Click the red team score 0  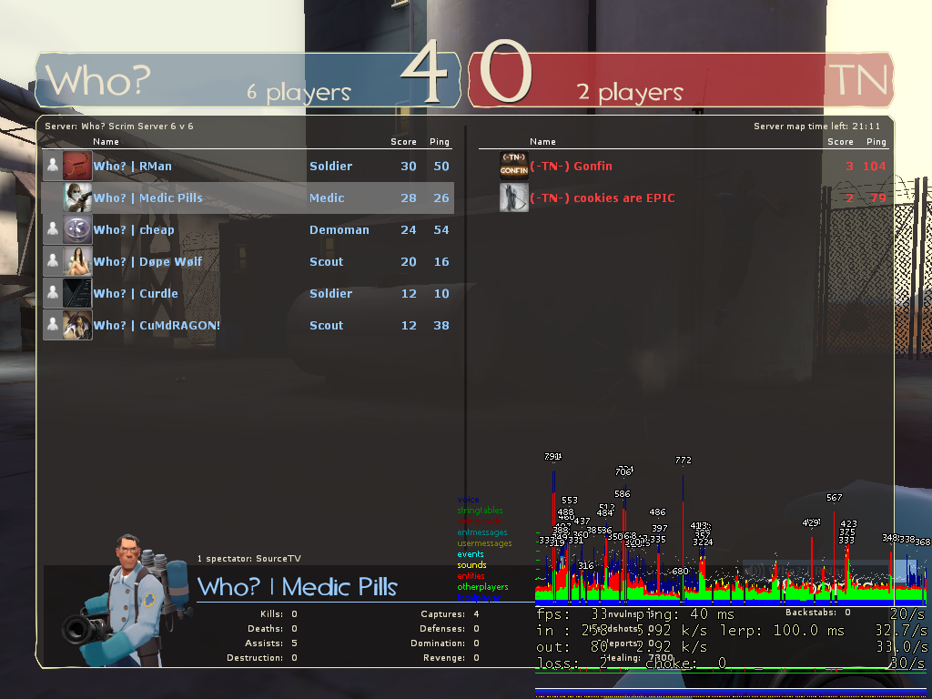coord(505,72)
